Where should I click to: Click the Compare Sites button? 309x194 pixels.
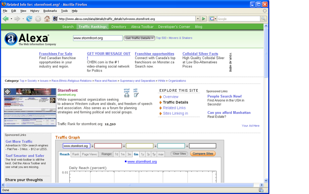point(203,154)
